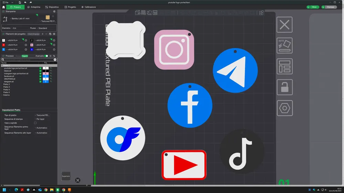Select Piatto 2 in object list
Viewport: 344px width, 193px height.
point(7,84)
